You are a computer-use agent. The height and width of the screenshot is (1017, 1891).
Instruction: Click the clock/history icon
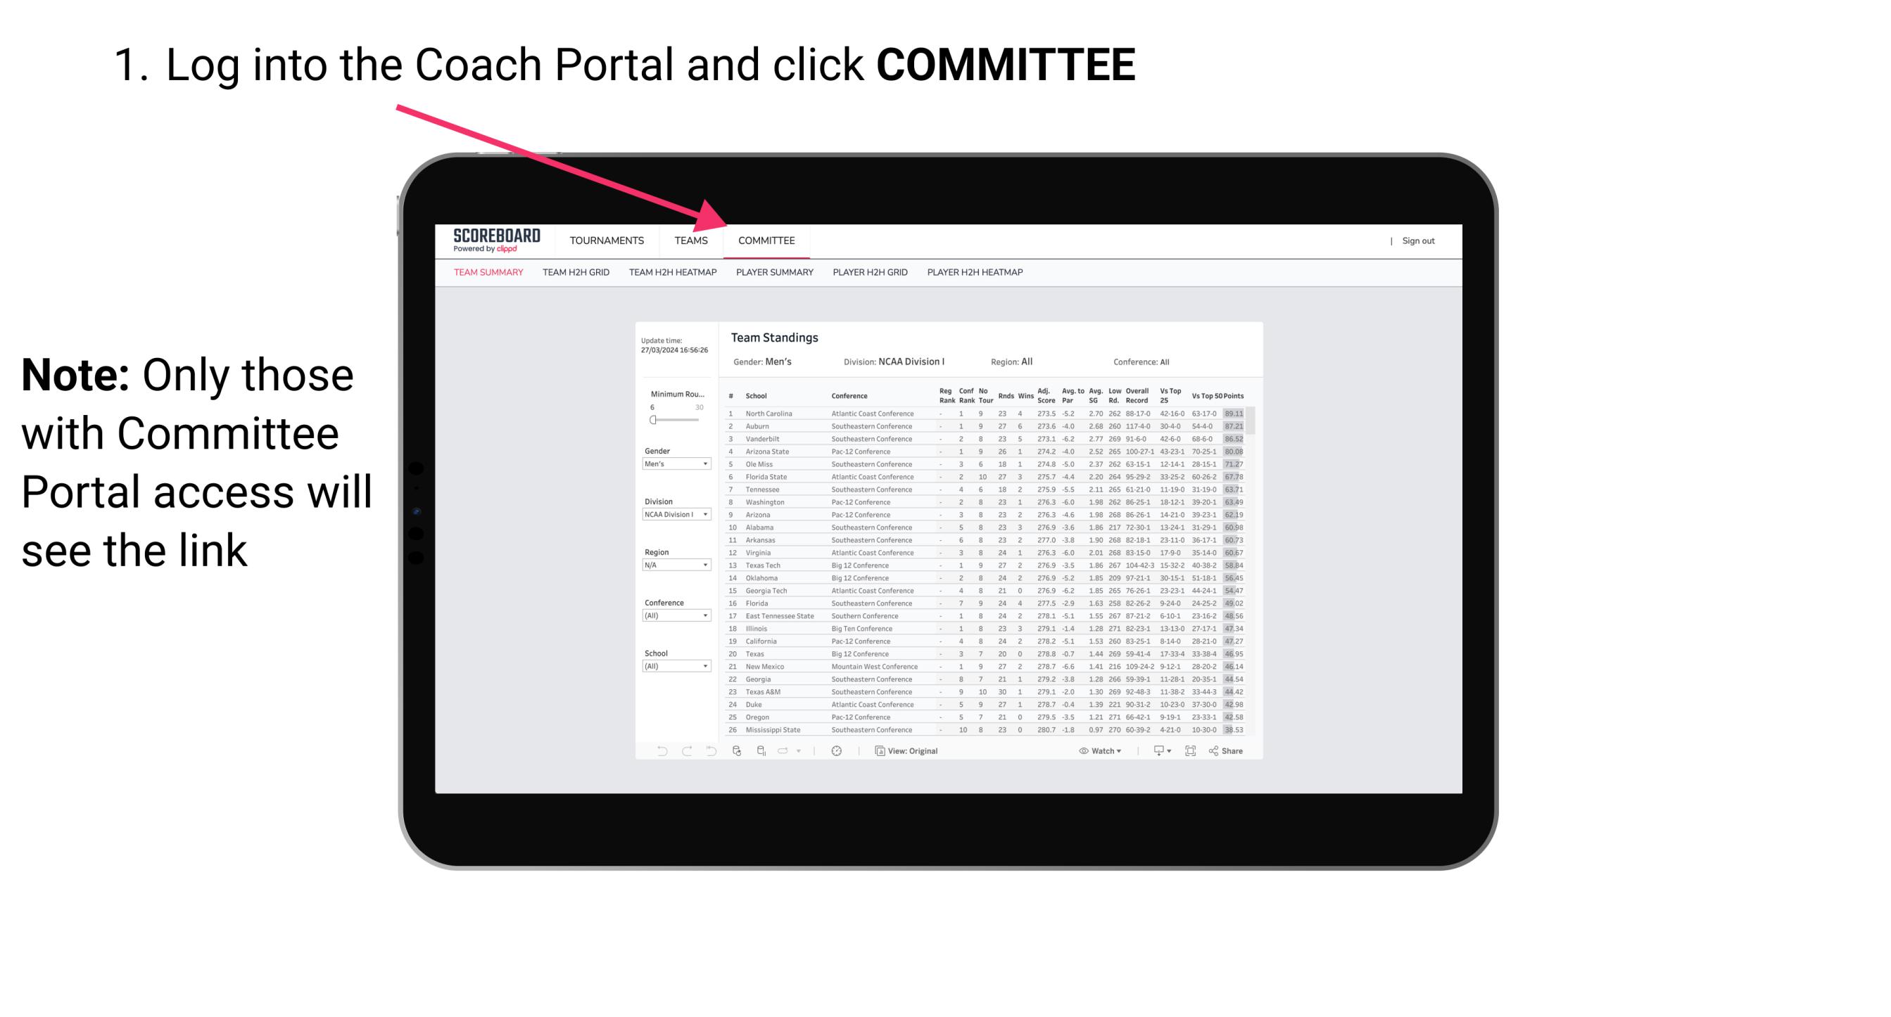[836, 750]
